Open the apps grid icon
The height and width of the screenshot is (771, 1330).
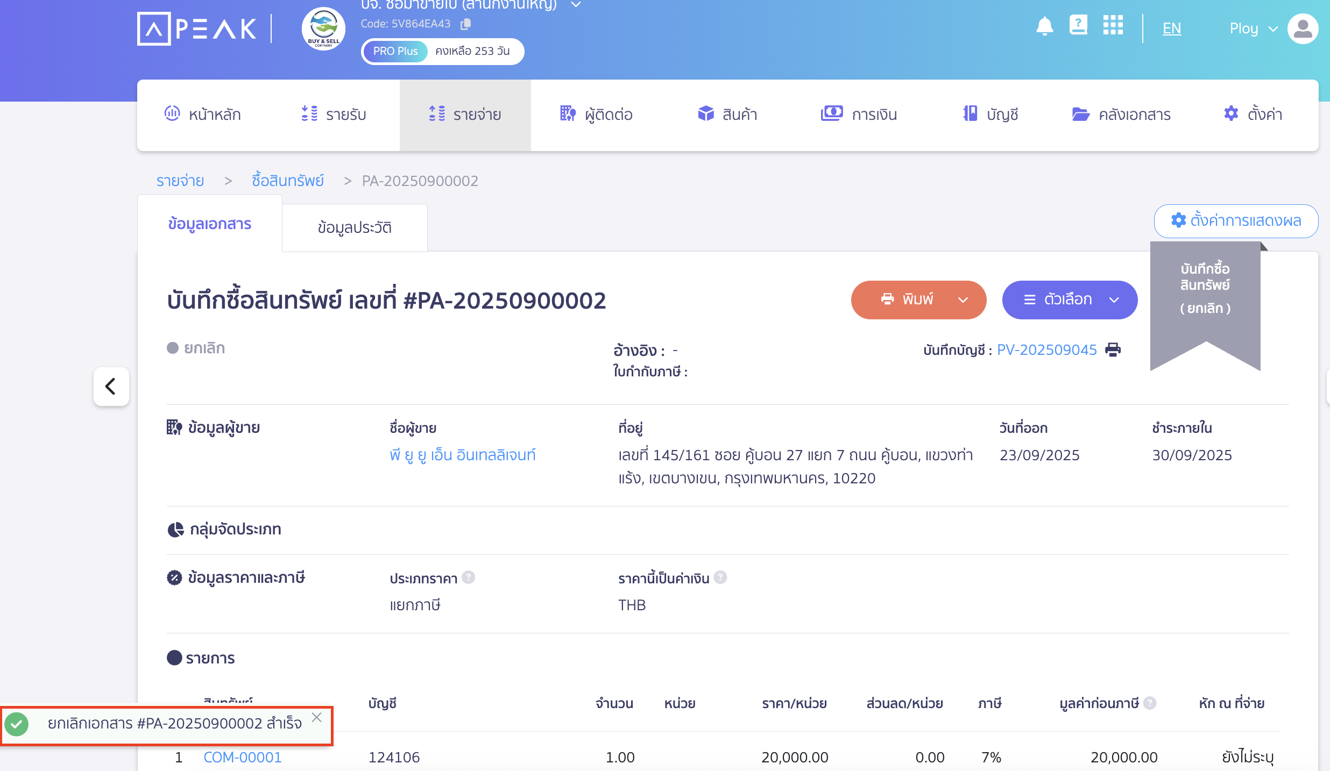pos(1113,25)
